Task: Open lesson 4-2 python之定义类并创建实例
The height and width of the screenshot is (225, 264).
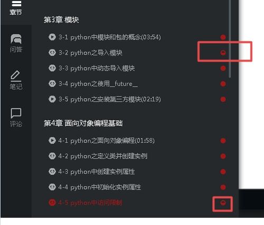Action: coord(103,156)
